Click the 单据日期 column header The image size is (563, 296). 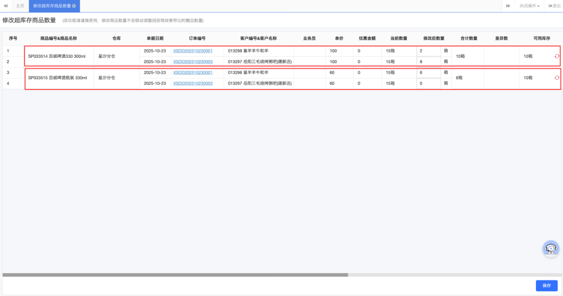[x=155, y=38]
